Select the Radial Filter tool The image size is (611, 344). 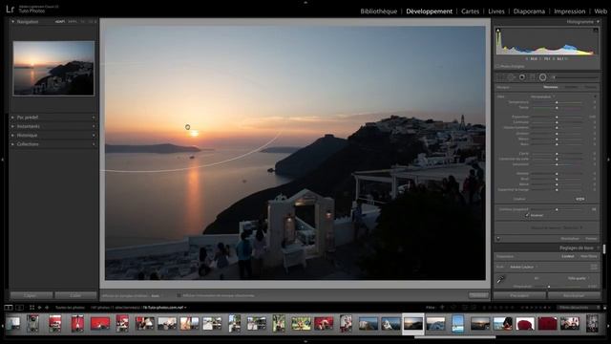[543, 77]
